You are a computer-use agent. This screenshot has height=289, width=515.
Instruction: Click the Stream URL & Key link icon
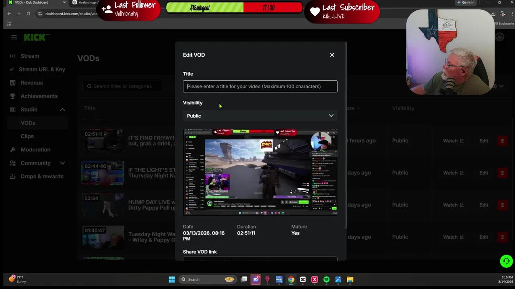(x=12, y=69)
